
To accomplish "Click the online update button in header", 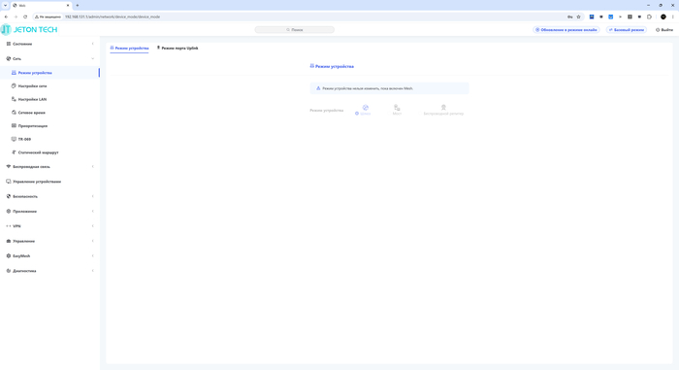I will pos(566,30).
